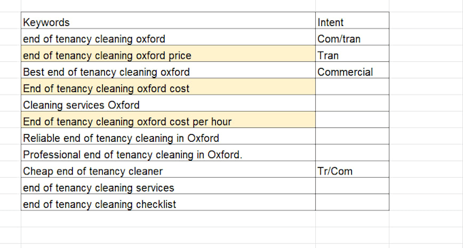
Task: Select the Intent header cell
Action: pyautogui.click(x=352, y=20)
